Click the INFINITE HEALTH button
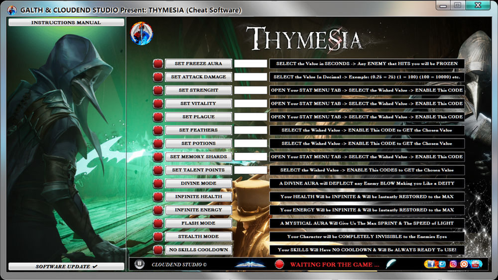Viewport: 498px width, 280px height. (x=199, y=197)
